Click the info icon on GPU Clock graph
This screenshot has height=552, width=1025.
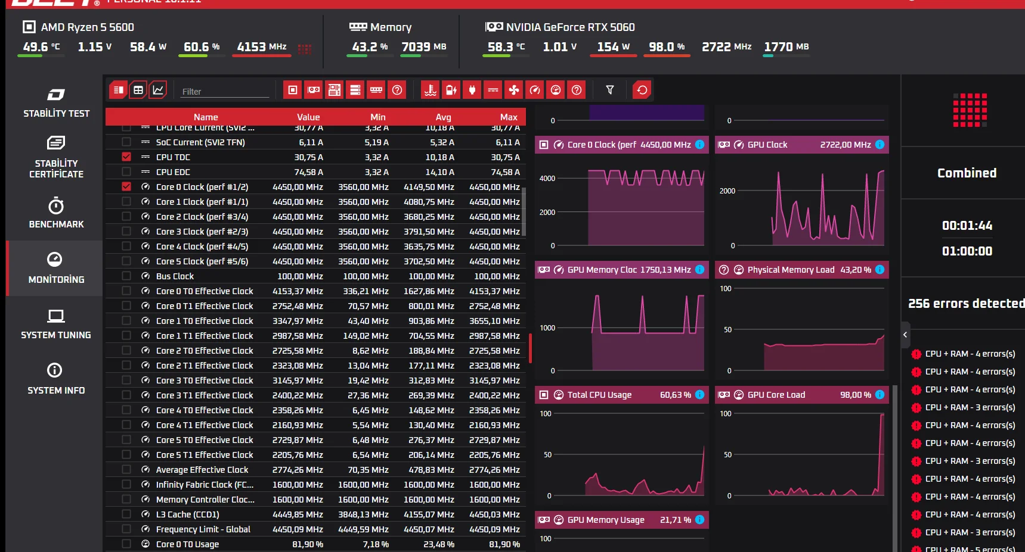(x=880, y=145)
